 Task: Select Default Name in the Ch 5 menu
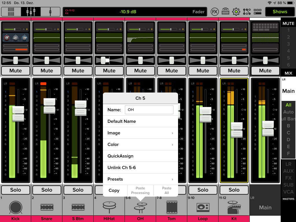click(x=140, y=121)
